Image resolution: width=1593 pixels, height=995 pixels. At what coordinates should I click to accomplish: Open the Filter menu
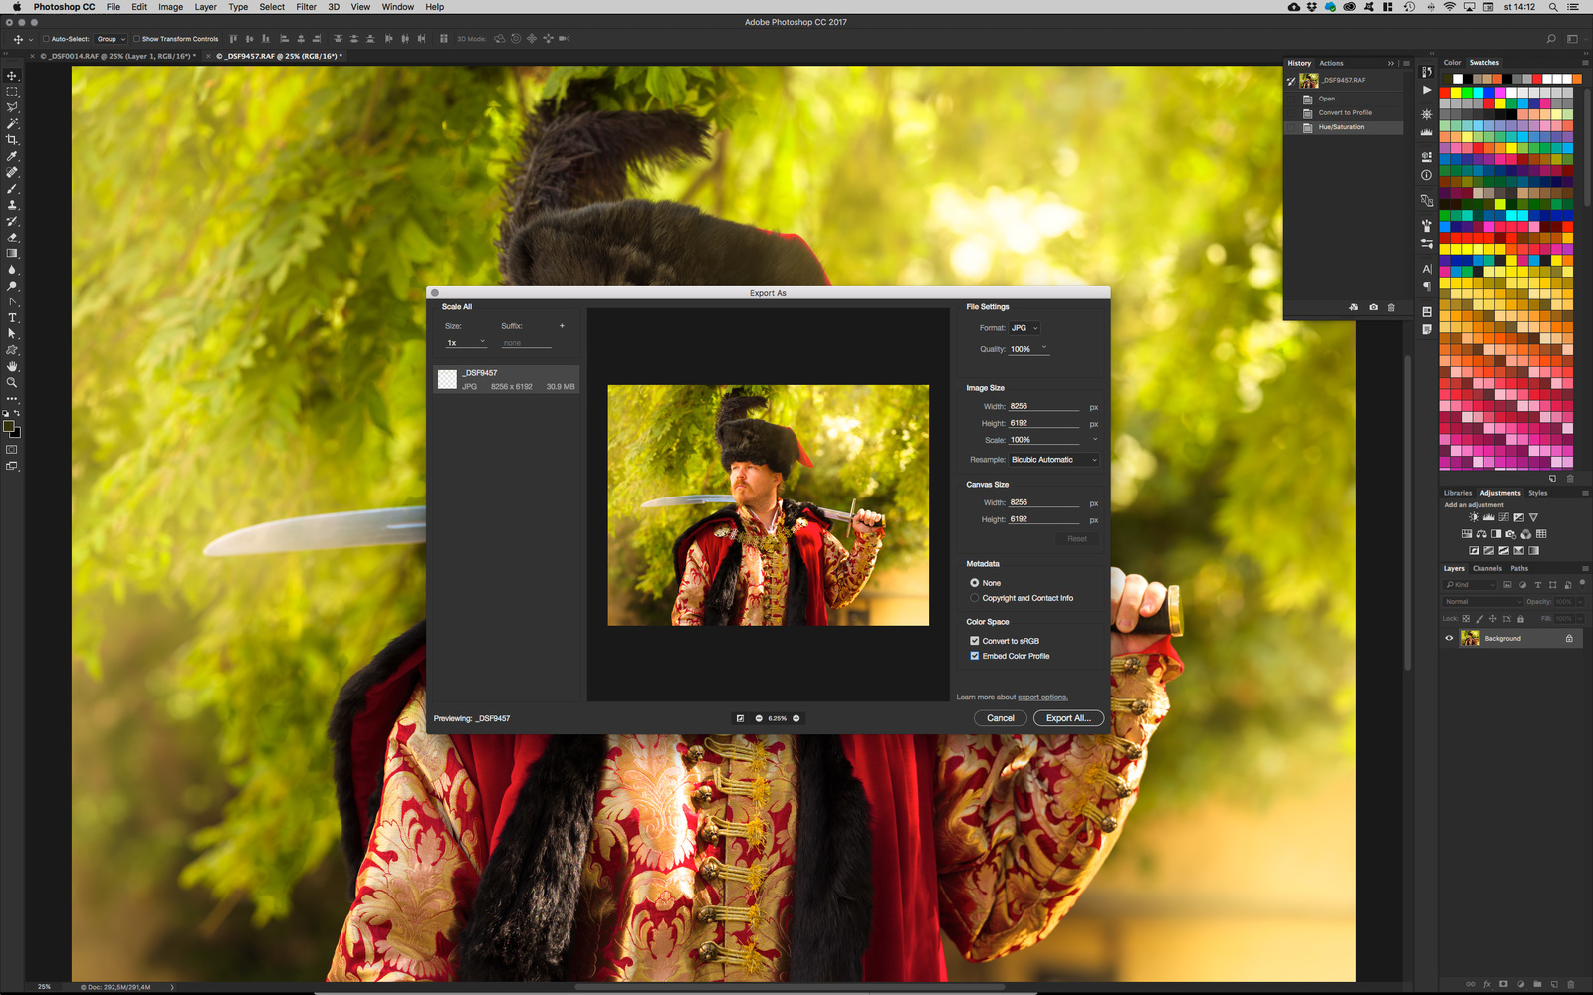[306, 7]
